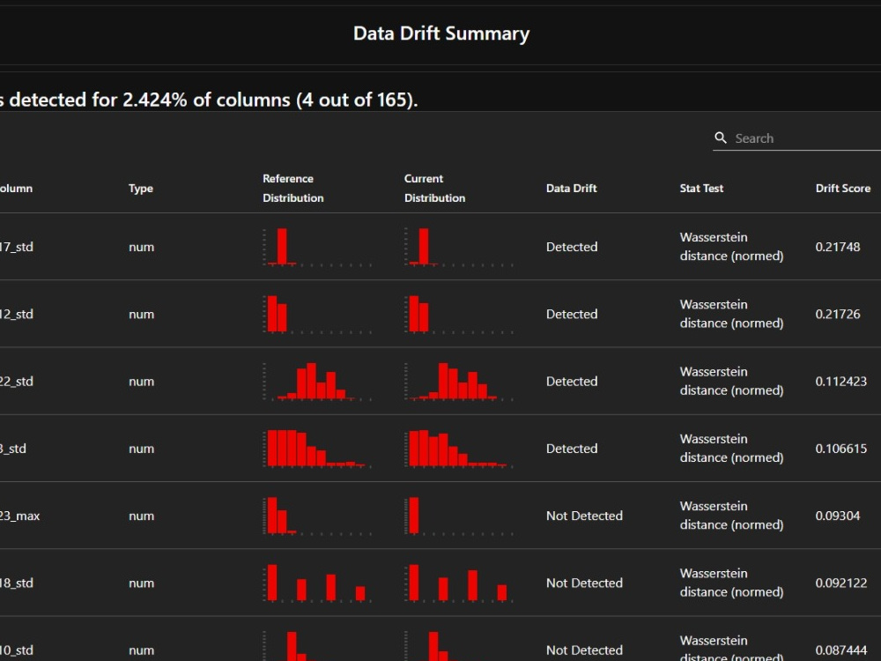Select drift score 0.106615

click(x=840, y=449)
